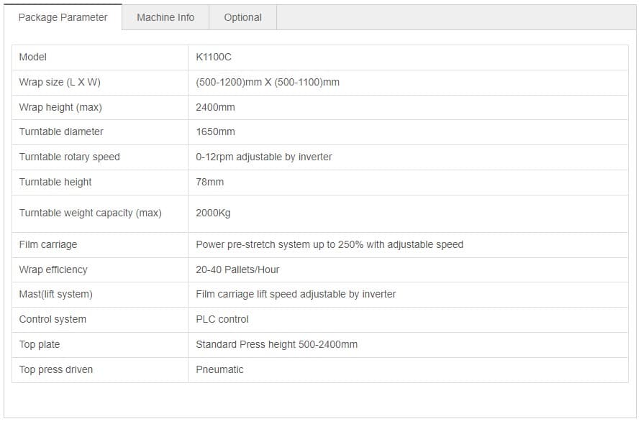The width and height of the screenshot is (641, 424).
Task: Click the (500-1200)mm X (500-1100)mm value
Action: pos(268,82)
